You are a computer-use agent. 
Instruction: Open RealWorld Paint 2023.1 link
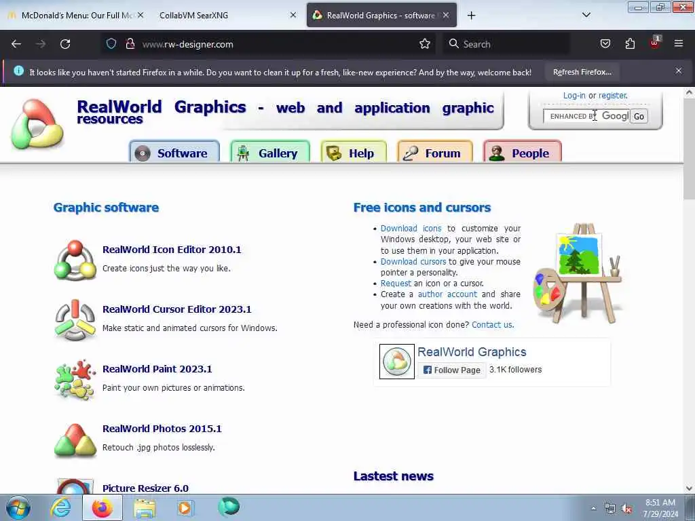[157, 369]
